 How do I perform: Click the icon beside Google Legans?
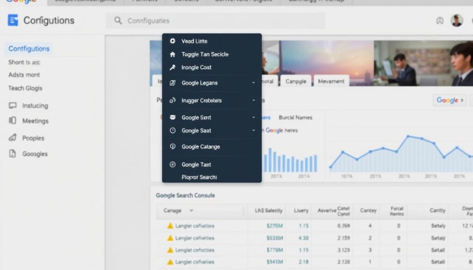click(173, 83)
